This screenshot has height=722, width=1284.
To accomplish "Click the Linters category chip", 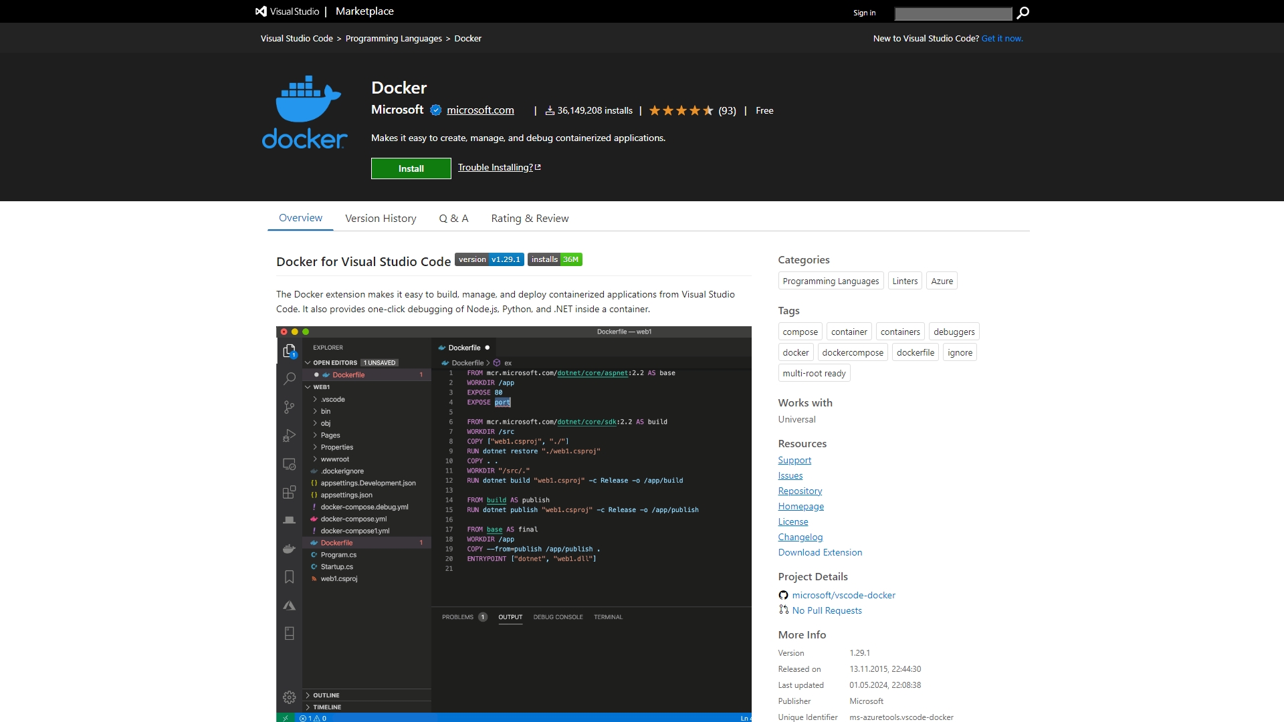I will (x=905, y=281).
